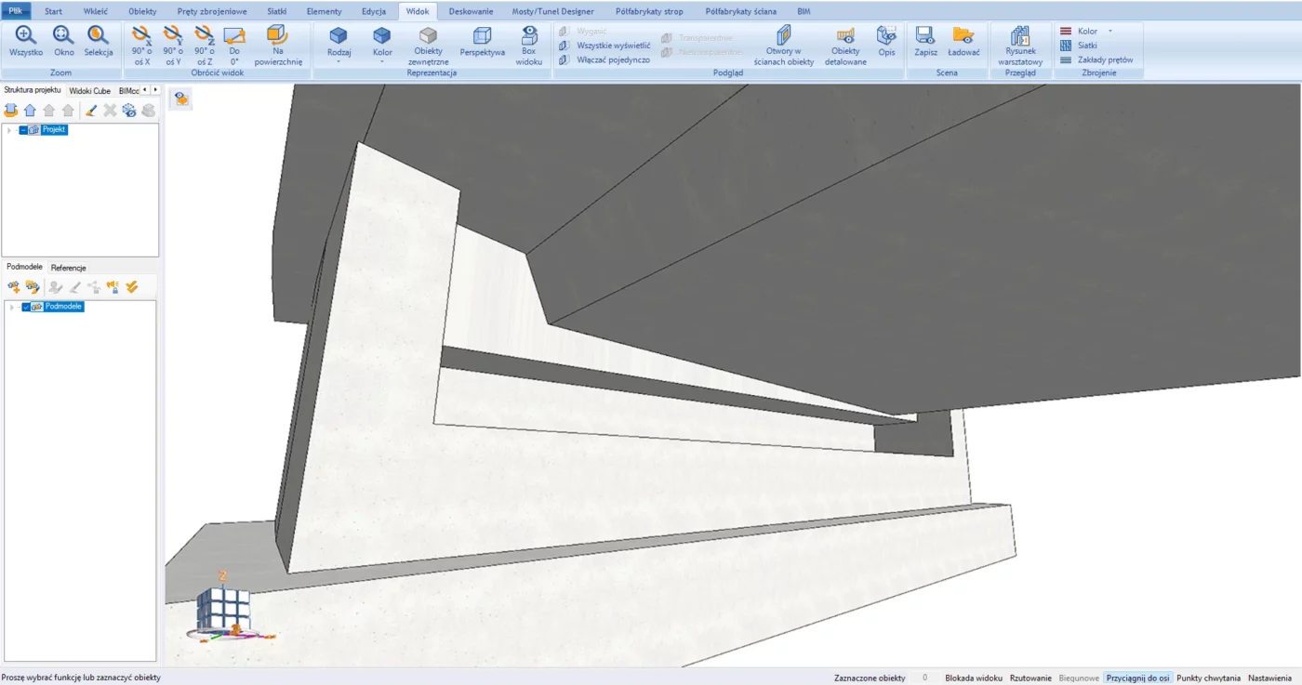Toggle Perspektywa view mode

482,42
